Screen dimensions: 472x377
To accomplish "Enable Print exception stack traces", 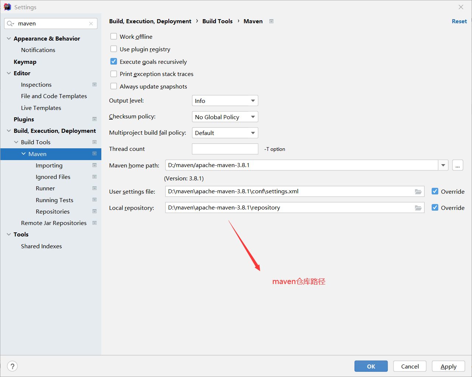I will 114,74.
